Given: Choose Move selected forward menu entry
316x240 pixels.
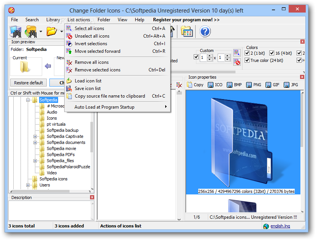Looking at the screenshot, I should 117,51.
